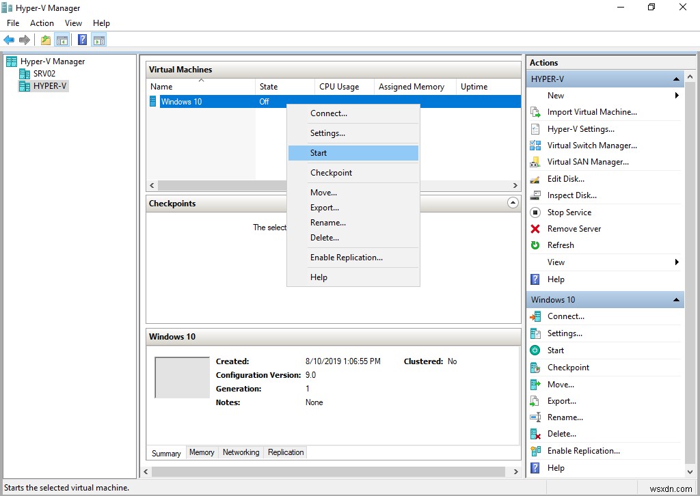Open the Action menu
The width and height of the screenshot is (700, 496).
tap(42, 23)
